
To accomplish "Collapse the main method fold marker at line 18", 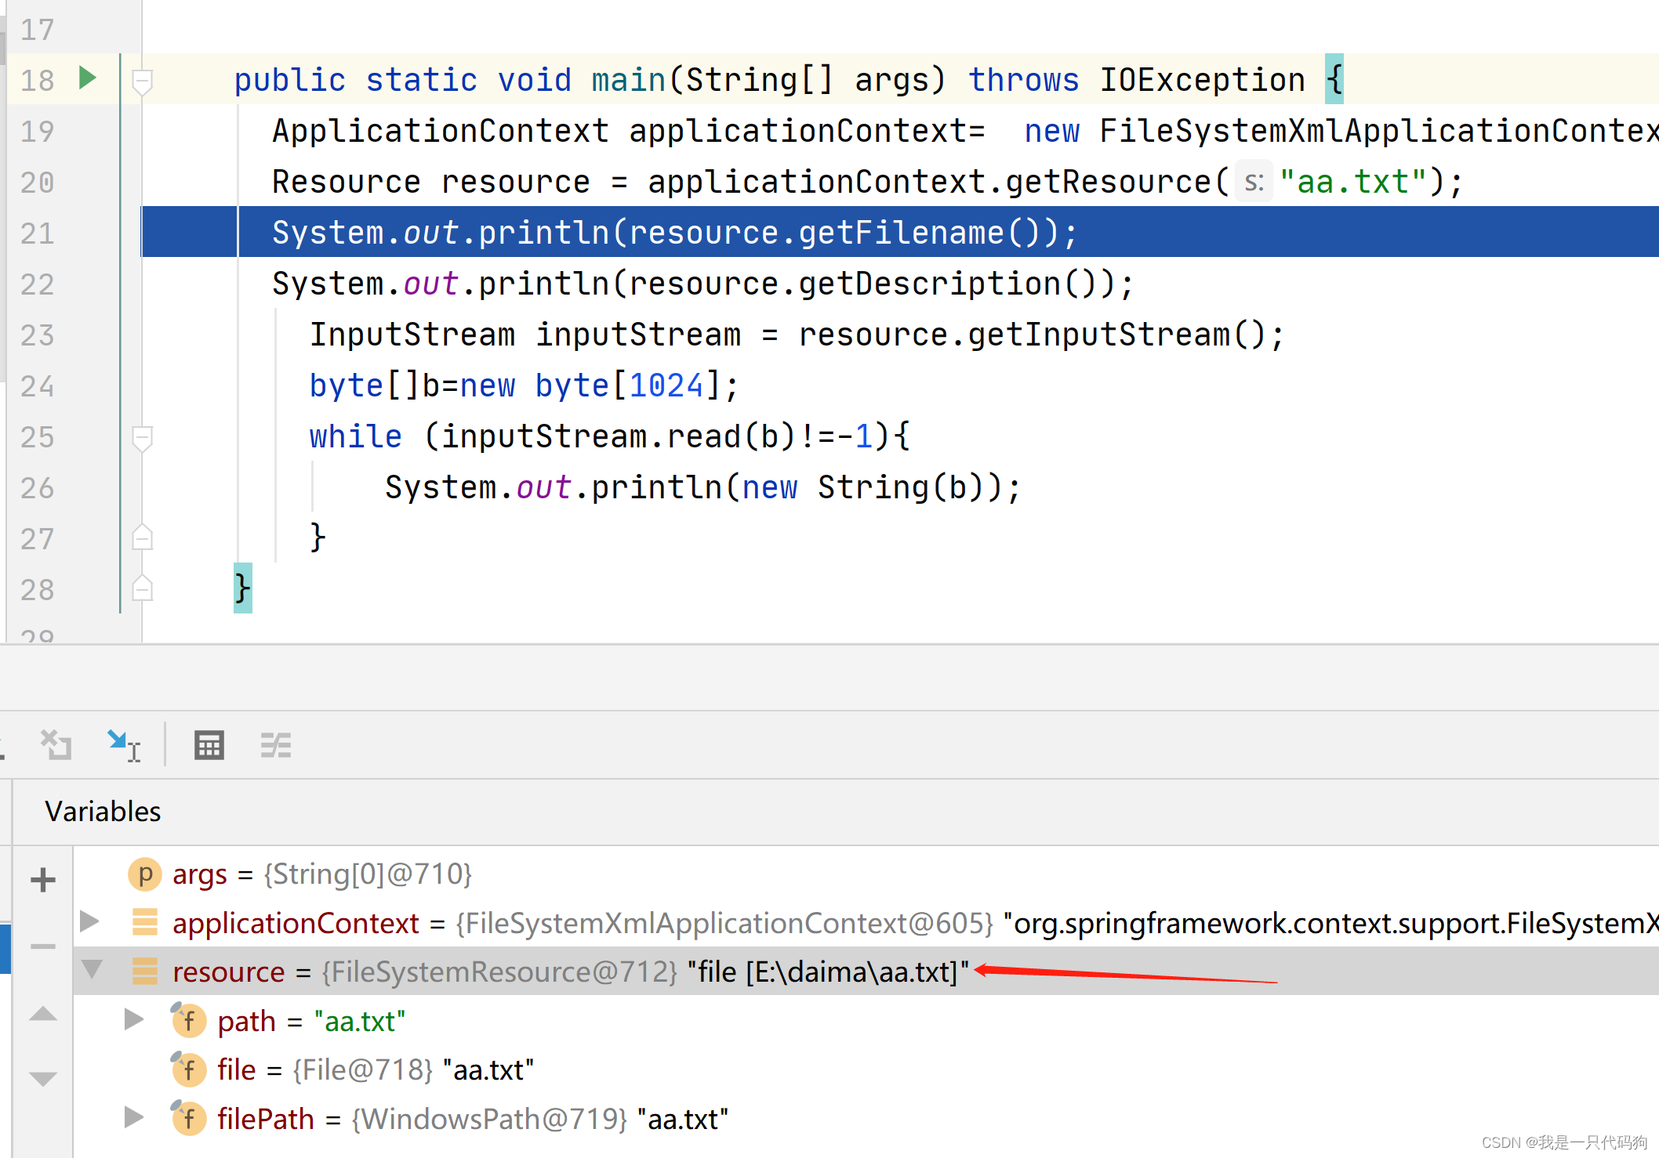I will click(x=142, y=80).
